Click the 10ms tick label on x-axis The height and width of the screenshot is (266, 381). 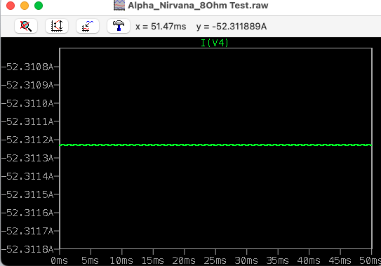(121, 260)
